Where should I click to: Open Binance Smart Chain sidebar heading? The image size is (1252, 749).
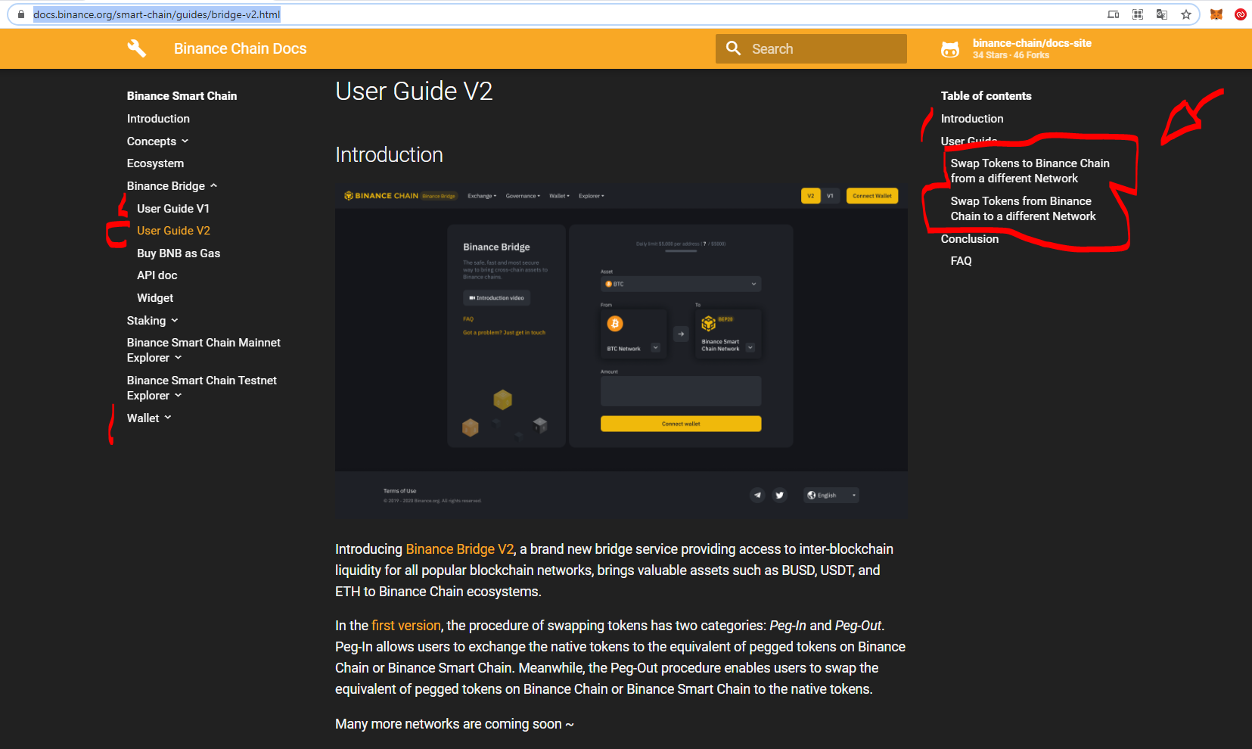click(x=182, y=96)
